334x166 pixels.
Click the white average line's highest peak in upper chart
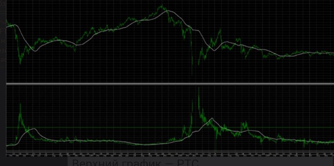coord(168,11)
